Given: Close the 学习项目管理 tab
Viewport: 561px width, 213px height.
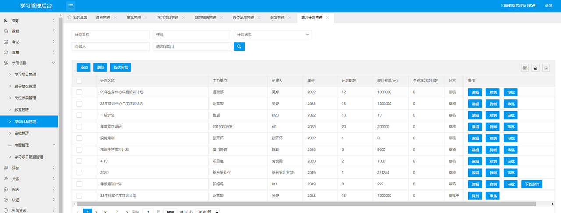Looking at the screenshot, I should pyautogui.click(x=183, y=18).
